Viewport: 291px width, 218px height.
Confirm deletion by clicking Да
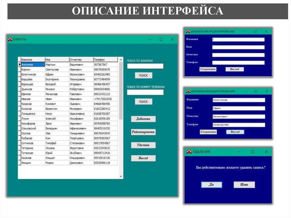tap(211, 185)
